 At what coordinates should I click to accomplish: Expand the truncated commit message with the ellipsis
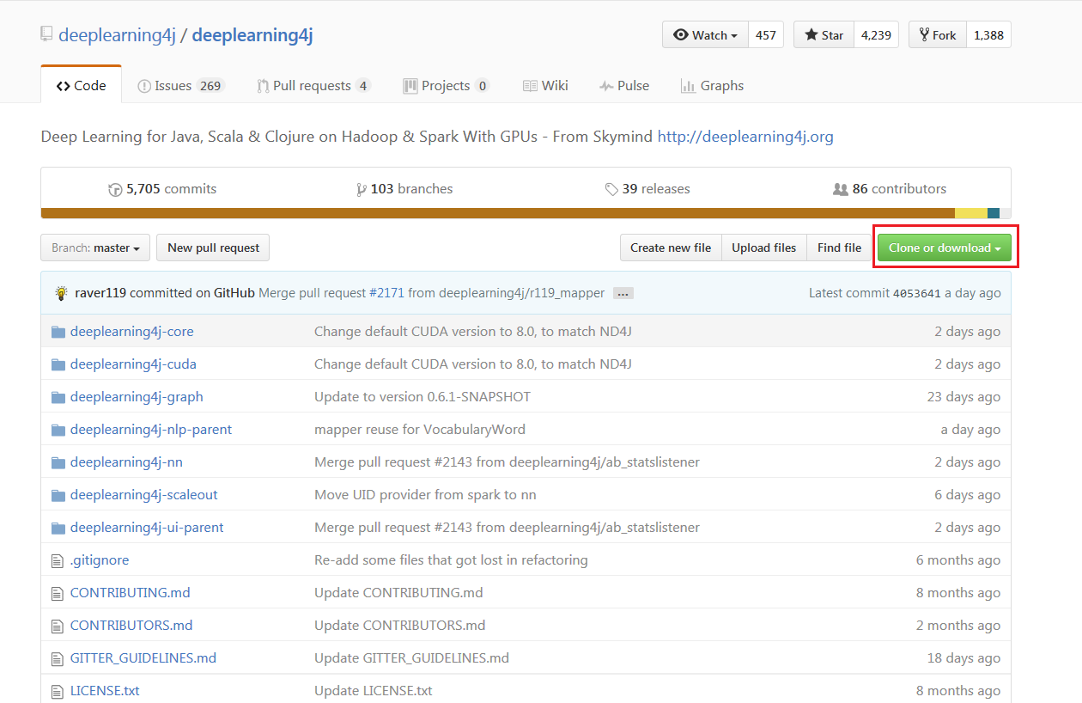[x=622, y=292]
